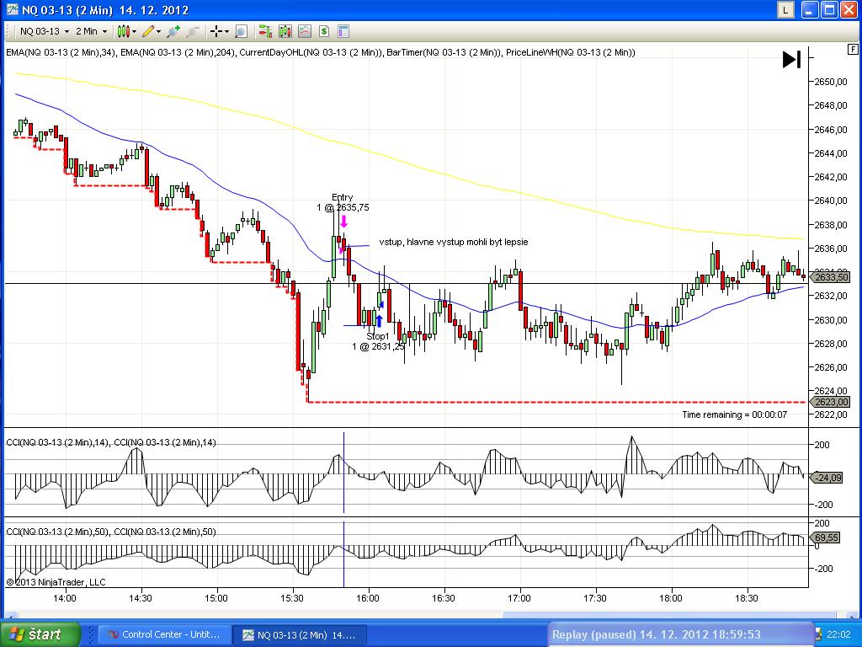This screenshot has height=647, width=862.
Task: Toggle the chart trader icon
Action: [x=264, y=31]
